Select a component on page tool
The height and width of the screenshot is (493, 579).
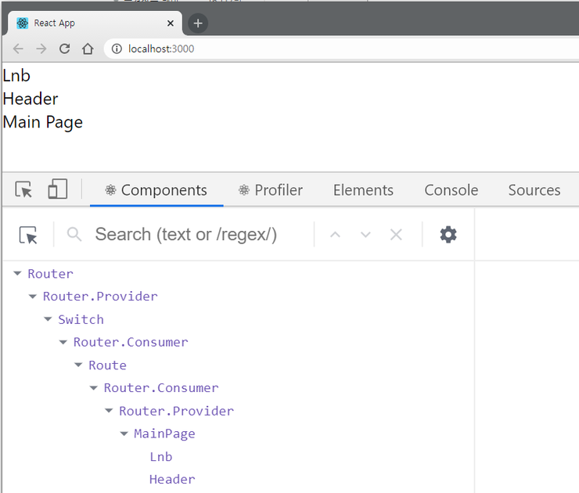point(28,235)
